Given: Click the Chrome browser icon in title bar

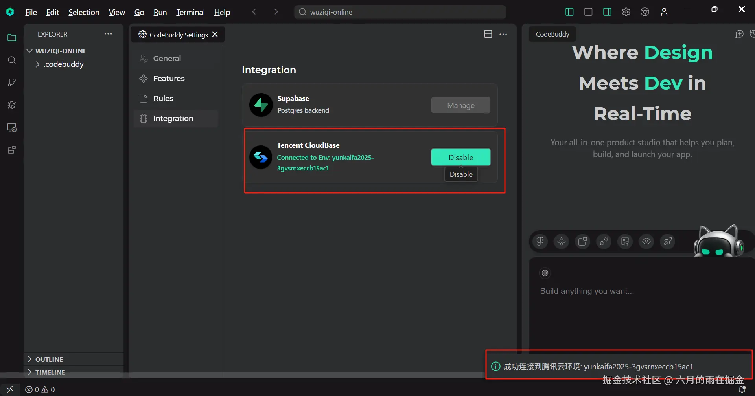Looking at the screenshot, I should (x=645, y=12).
